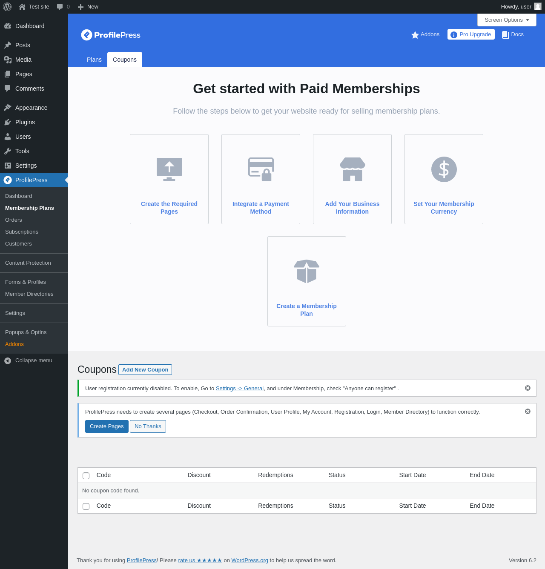This screenshot has height=569, width=545.
Task: Click the Addons star icon in the header
Action: click(x=415, y=35)
